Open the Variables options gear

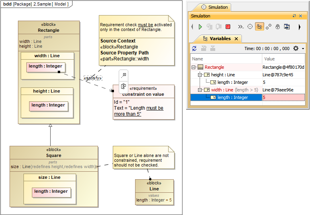pyautogui.click(x=296, y=48)
